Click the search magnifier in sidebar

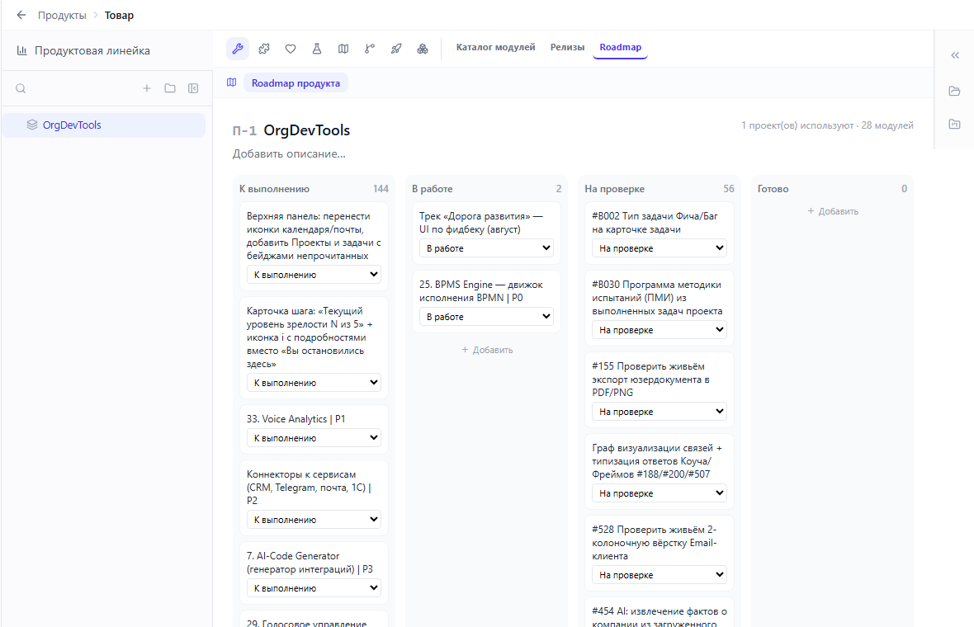coord(21,88)
